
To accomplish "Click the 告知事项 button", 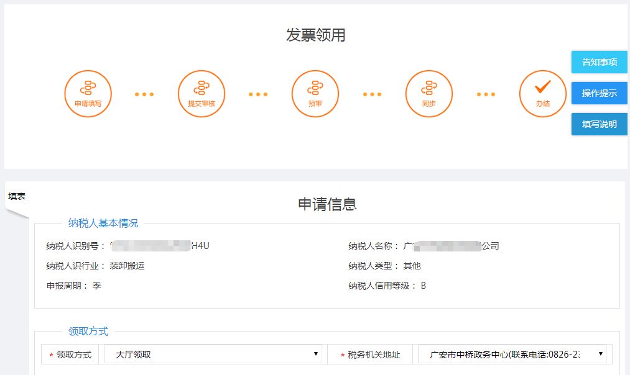I will [599, 62].
